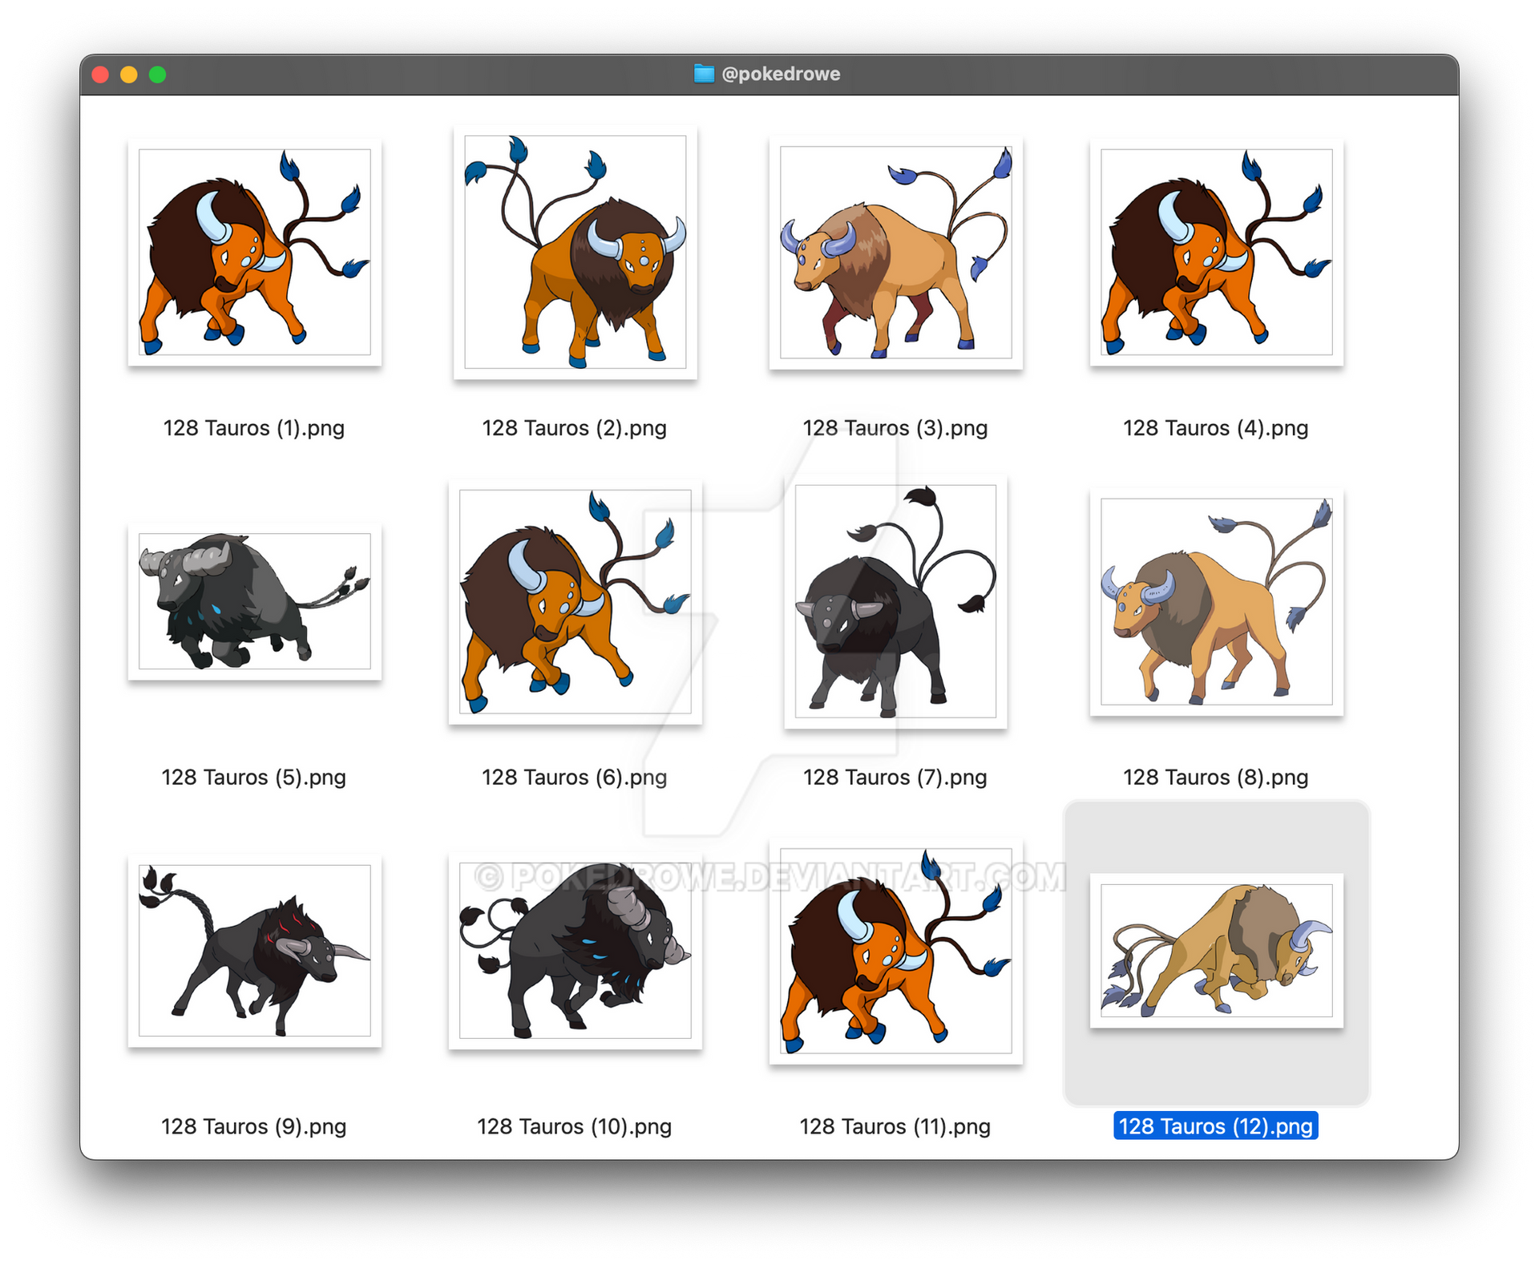This screenshot has height=1265, width=1539.
Task: Select the 128 Tauros (5).png thumbnail
Action: click(255, 601)
